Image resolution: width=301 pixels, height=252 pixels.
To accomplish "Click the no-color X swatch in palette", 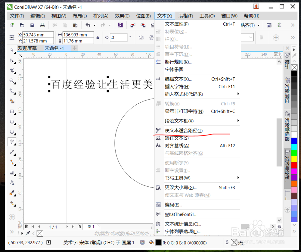I will point(294,68).
